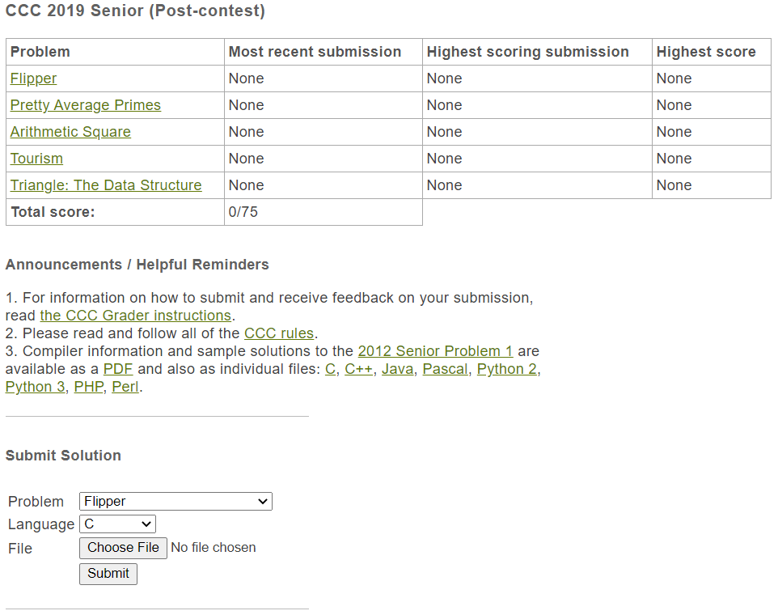This screenshot has height=615, width=778.
Task: Expand the Language dropdown showing C
Action: click(x=117, y=524)
